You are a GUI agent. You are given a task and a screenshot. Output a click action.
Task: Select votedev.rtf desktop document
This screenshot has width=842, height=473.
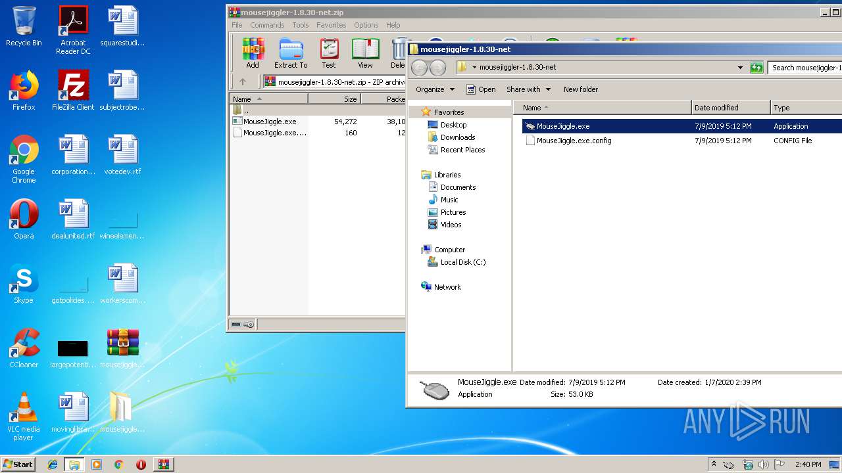point(122,155)
